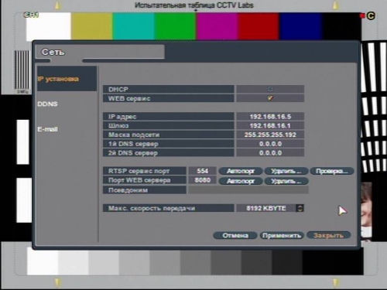The image size is (387, 290).
Task: Enable the DHCP checkbox
Action: click(x=270, y=89)
